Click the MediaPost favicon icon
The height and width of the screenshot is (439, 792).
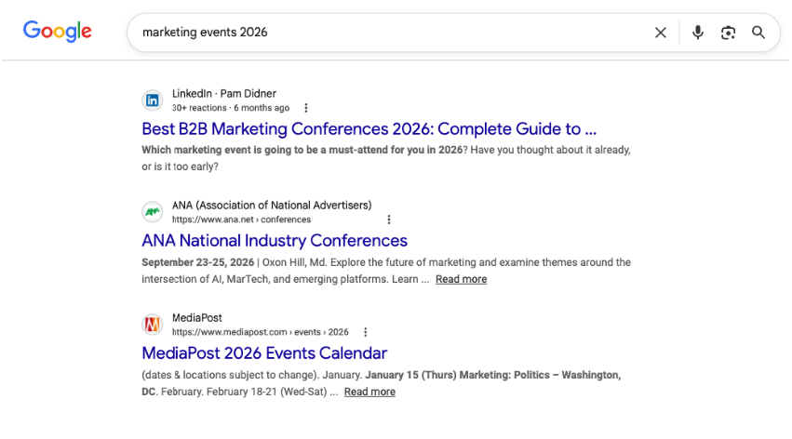[152, 325]
